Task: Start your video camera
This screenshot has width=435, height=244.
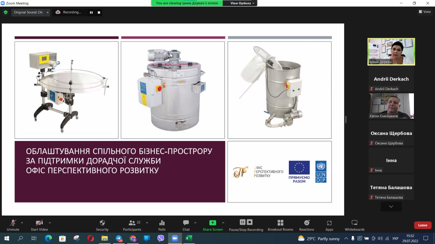Action: click(x=39, y=225)
